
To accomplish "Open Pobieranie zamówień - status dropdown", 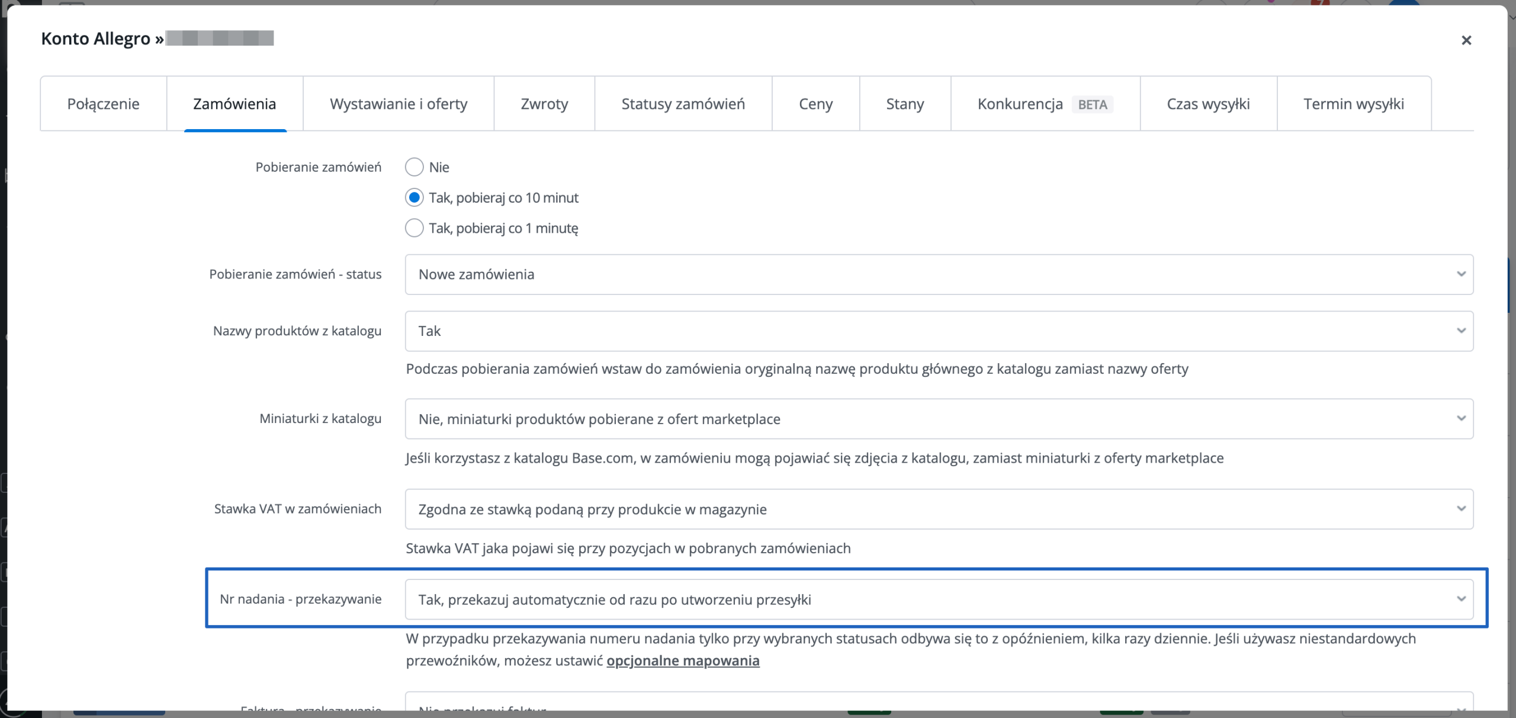I will pyautogui.click(x=939, y=274).
